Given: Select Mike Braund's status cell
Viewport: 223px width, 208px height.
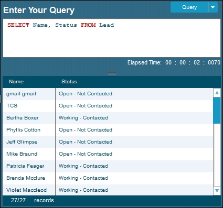Looking at the screenshot, I should coord(134,154).
